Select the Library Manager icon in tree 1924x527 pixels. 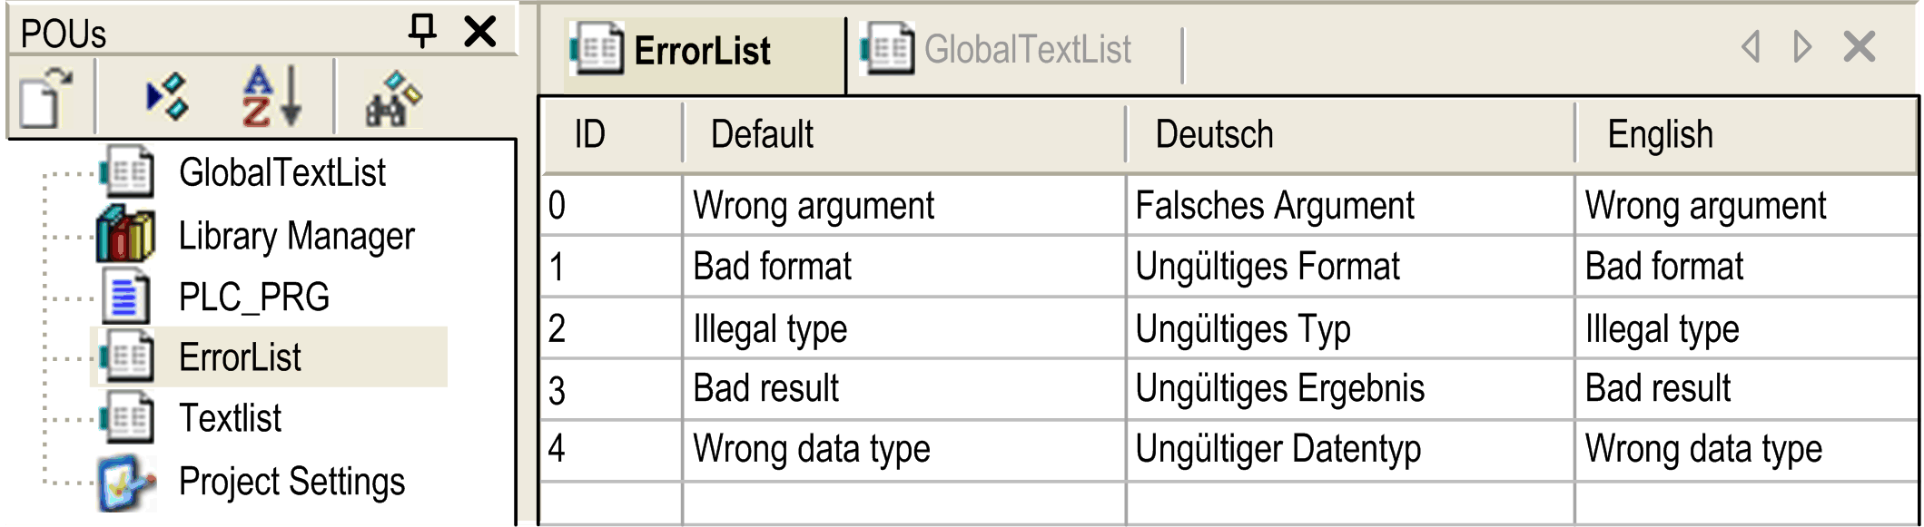pos(125,234)
